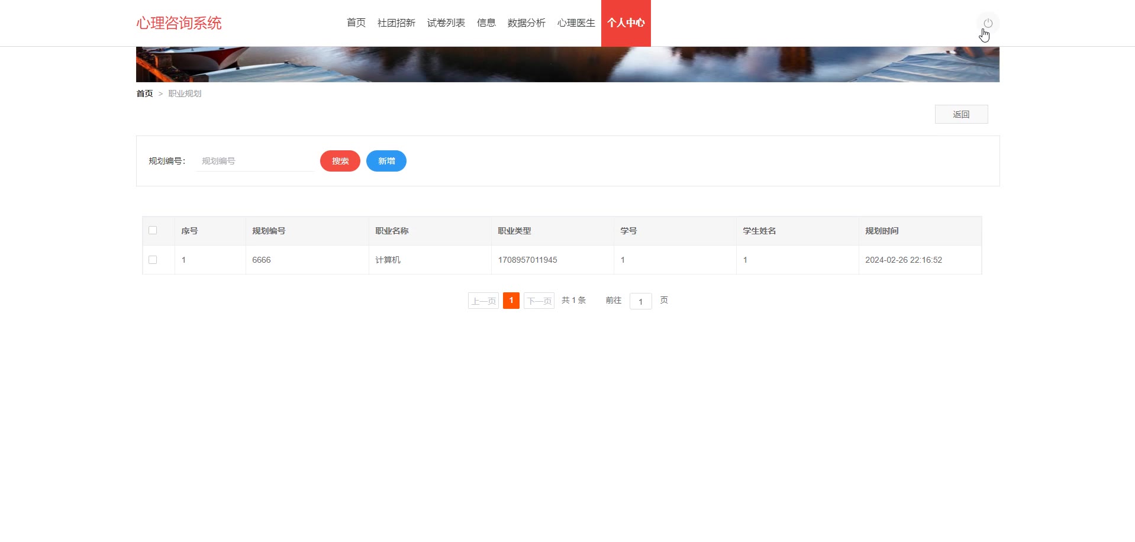Viewport: 1135px width, 542px height.
Task: Select page 1 in pagination
Action: coord(511,301)
